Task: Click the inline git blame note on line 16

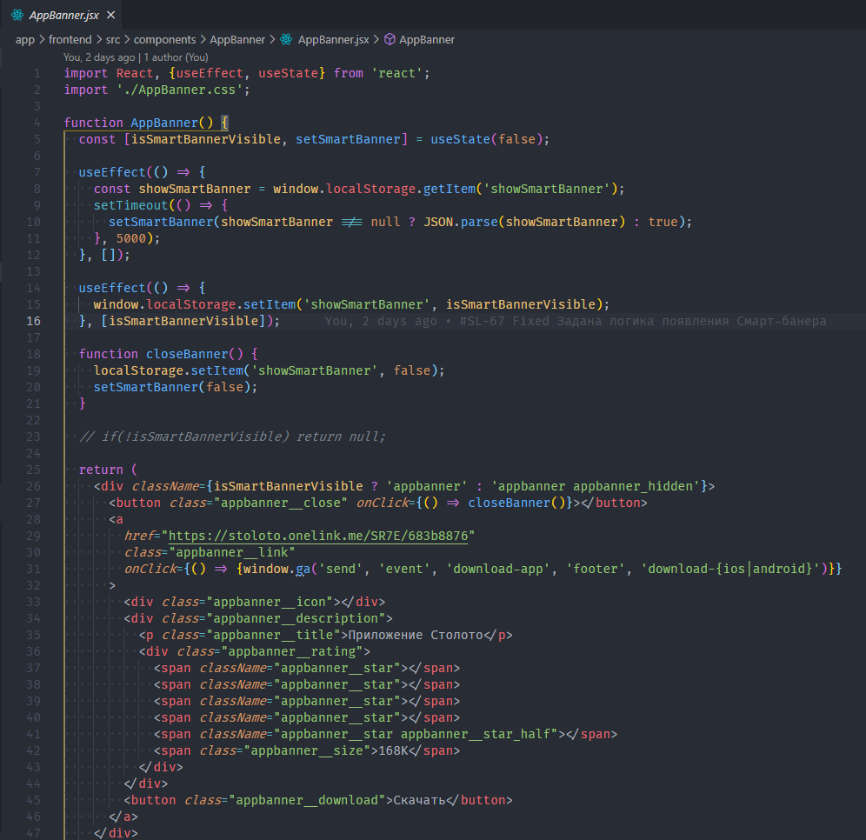Action: point(574,321)
